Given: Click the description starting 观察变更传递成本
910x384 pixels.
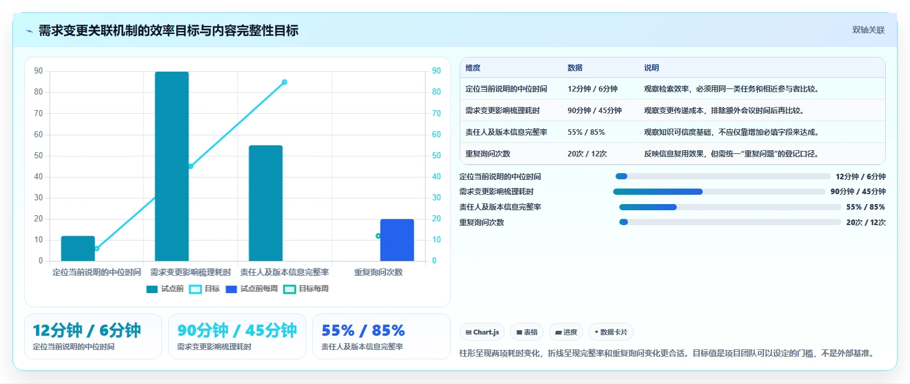Looking at the screenshot, I should click(724, 111).
